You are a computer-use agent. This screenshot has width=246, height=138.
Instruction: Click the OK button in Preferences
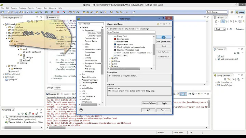(x=148, y=110)
